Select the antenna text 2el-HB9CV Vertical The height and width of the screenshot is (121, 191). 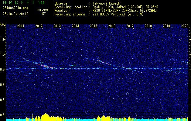click(x=109, y=14)
